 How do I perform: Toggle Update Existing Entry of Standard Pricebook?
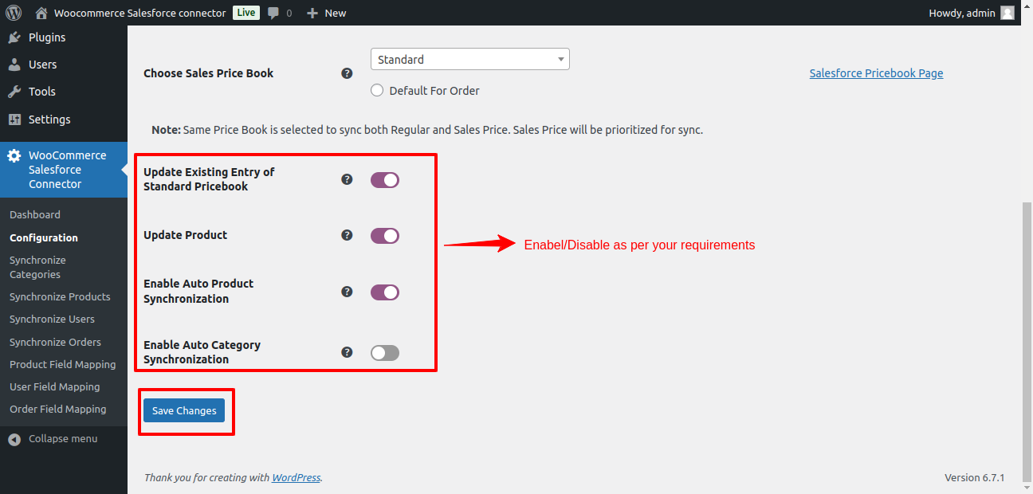tap(385, 180)
